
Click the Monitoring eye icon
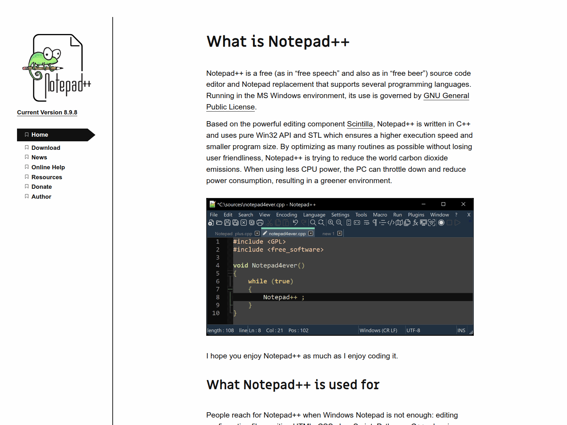[x=432, y=222]
